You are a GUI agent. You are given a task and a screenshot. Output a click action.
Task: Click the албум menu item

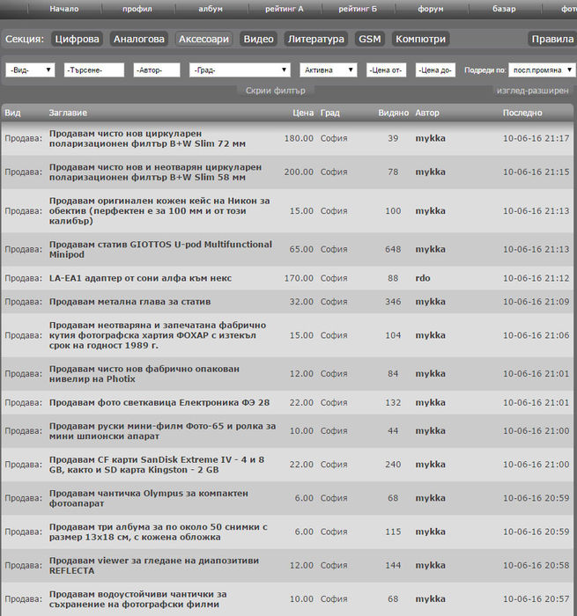pos(211,9)
